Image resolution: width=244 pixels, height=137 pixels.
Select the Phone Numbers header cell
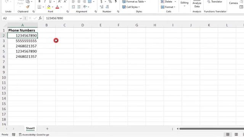[22, 30]
